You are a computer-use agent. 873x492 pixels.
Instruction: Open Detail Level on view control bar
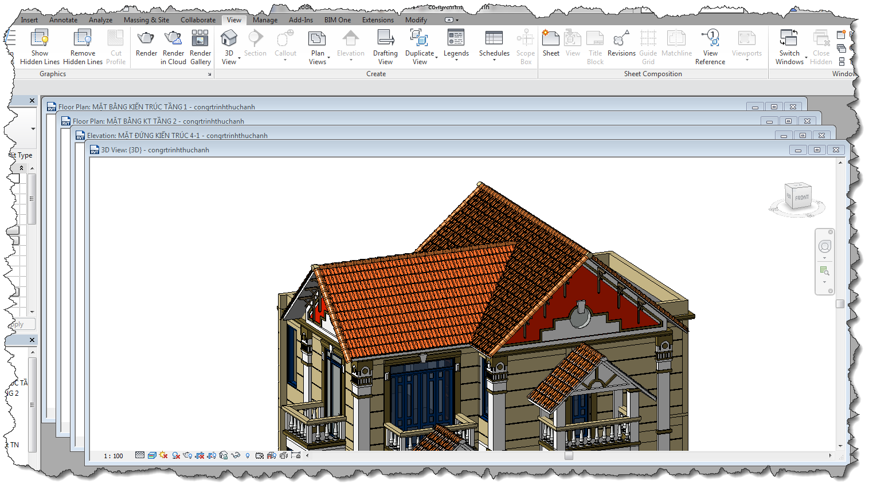pyautogui.click(x=140, y=455)
